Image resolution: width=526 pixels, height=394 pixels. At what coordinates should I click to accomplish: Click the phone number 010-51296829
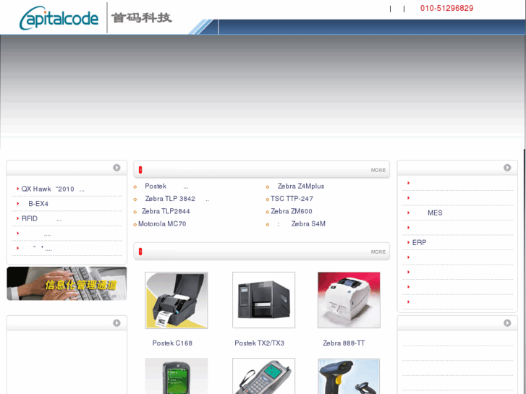point(447,9)
